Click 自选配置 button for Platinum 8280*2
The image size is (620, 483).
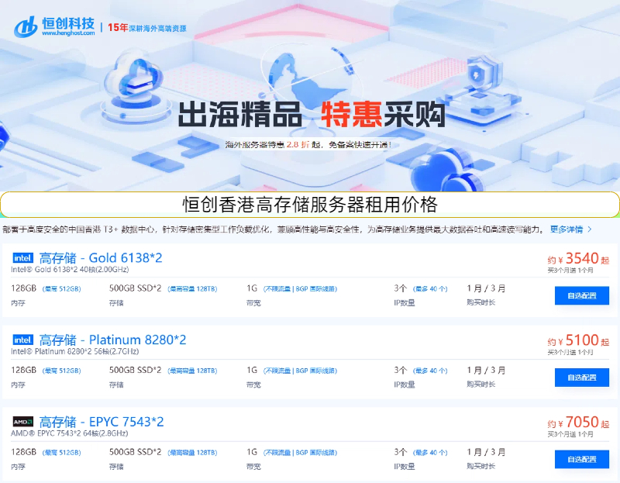pyautogui.click(x=582, y=378)
